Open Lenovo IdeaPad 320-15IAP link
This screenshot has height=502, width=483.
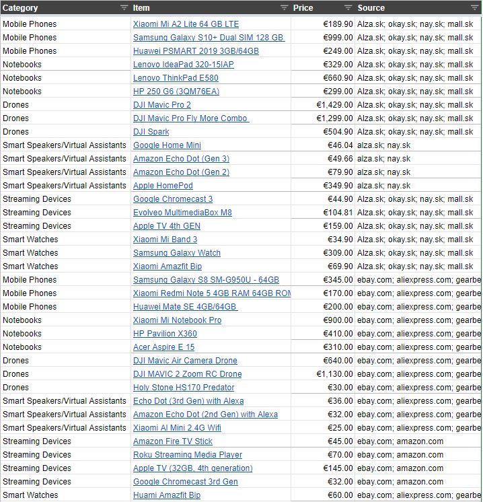coord(184,65)
